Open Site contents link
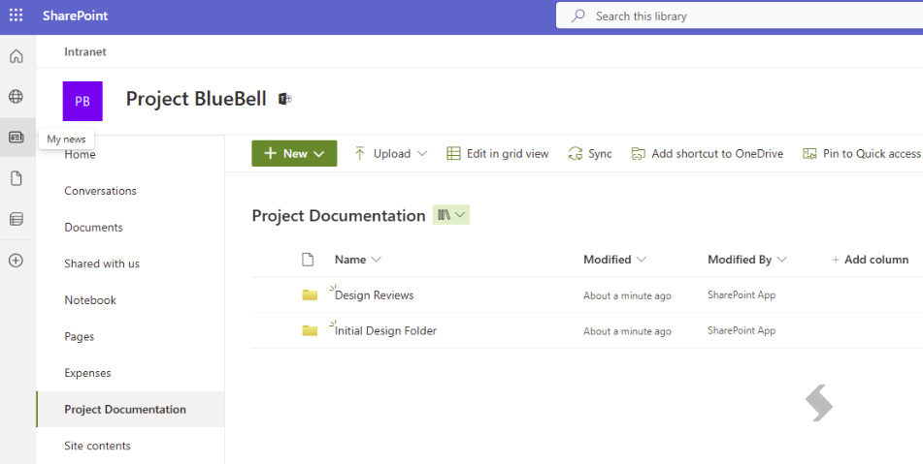The image size is (923, 464). pyautogui.click(x=97, y=446)
